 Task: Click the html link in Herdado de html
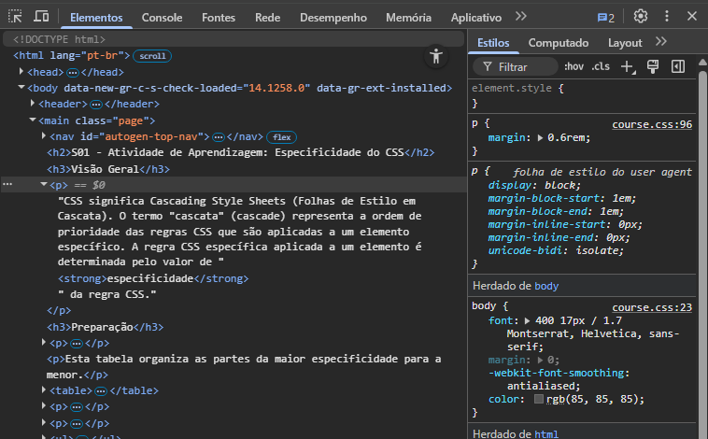click(x=546, y=434)
